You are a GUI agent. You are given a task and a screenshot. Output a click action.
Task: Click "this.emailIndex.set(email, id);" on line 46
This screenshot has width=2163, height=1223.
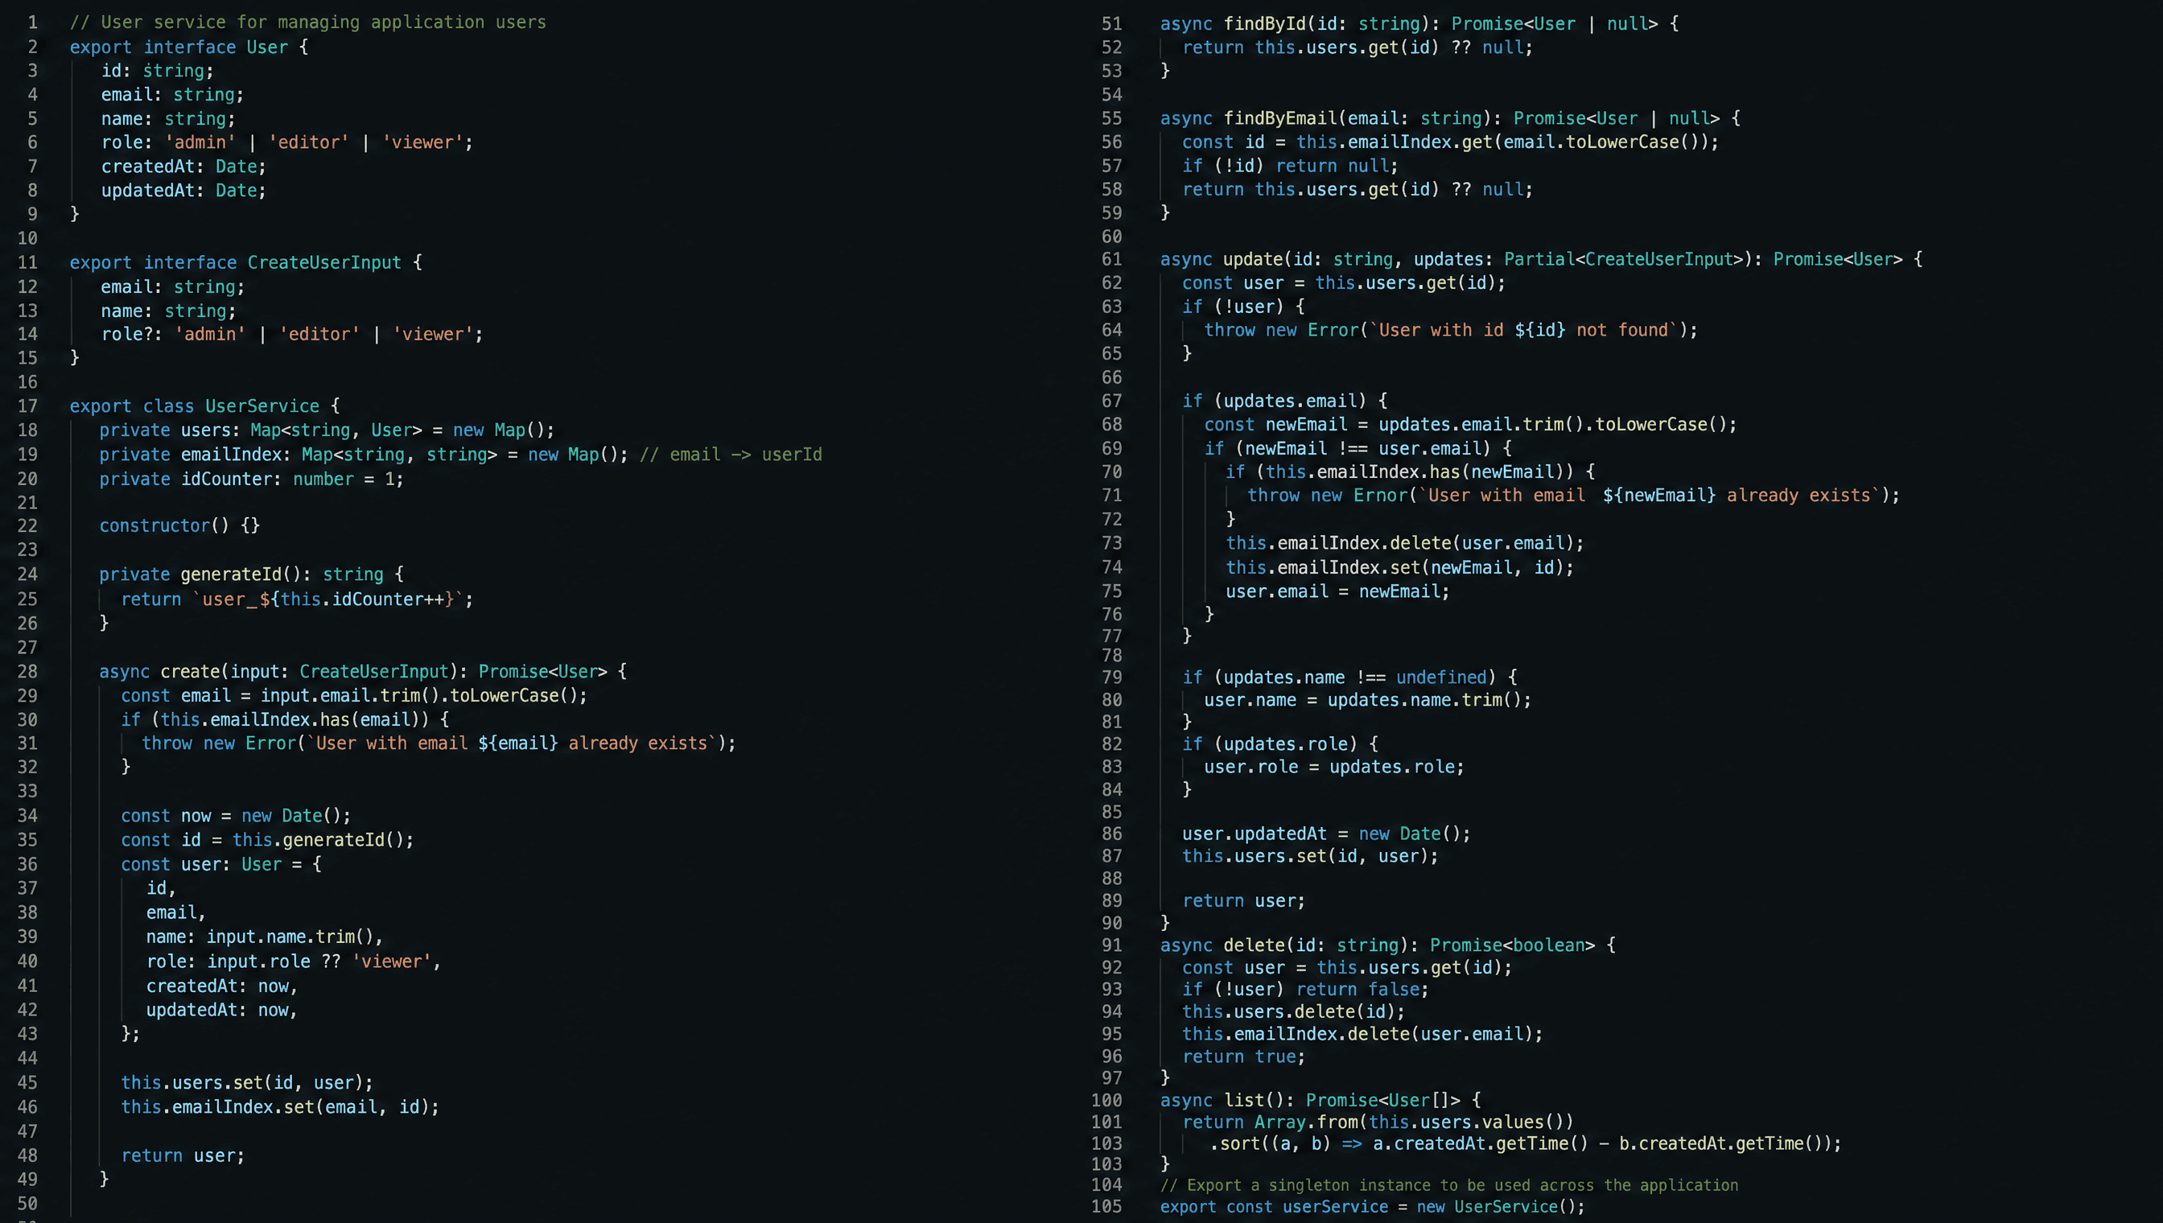tap(280, 1107)
